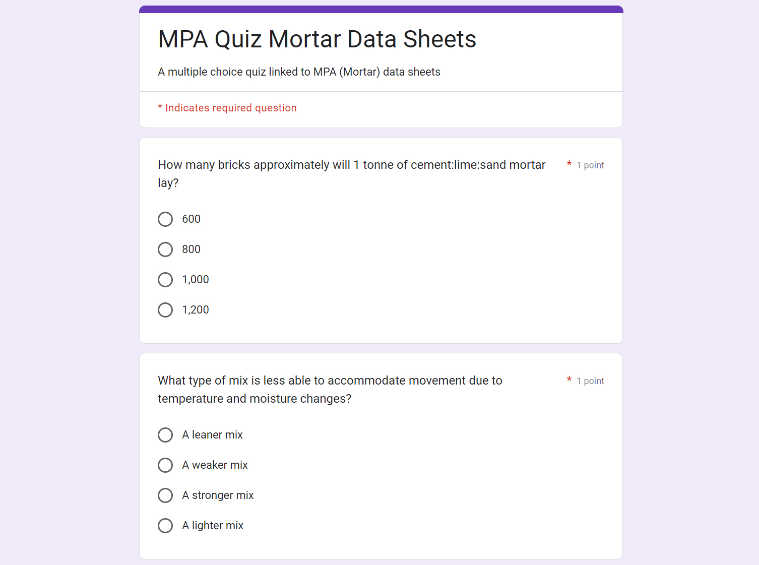
Task: Click the quiz description about MPA data sheets
Action: point(299,72)
